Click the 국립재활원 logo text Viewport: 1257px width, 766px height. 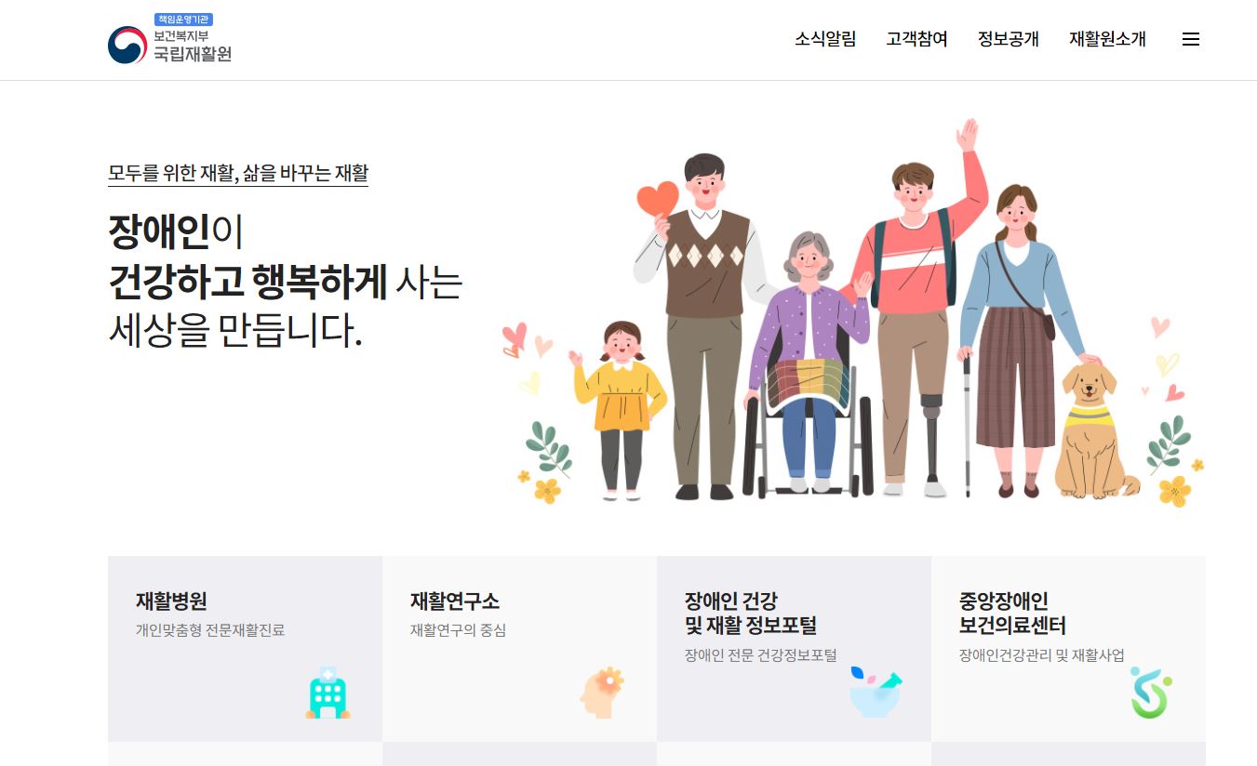point(193,53)
